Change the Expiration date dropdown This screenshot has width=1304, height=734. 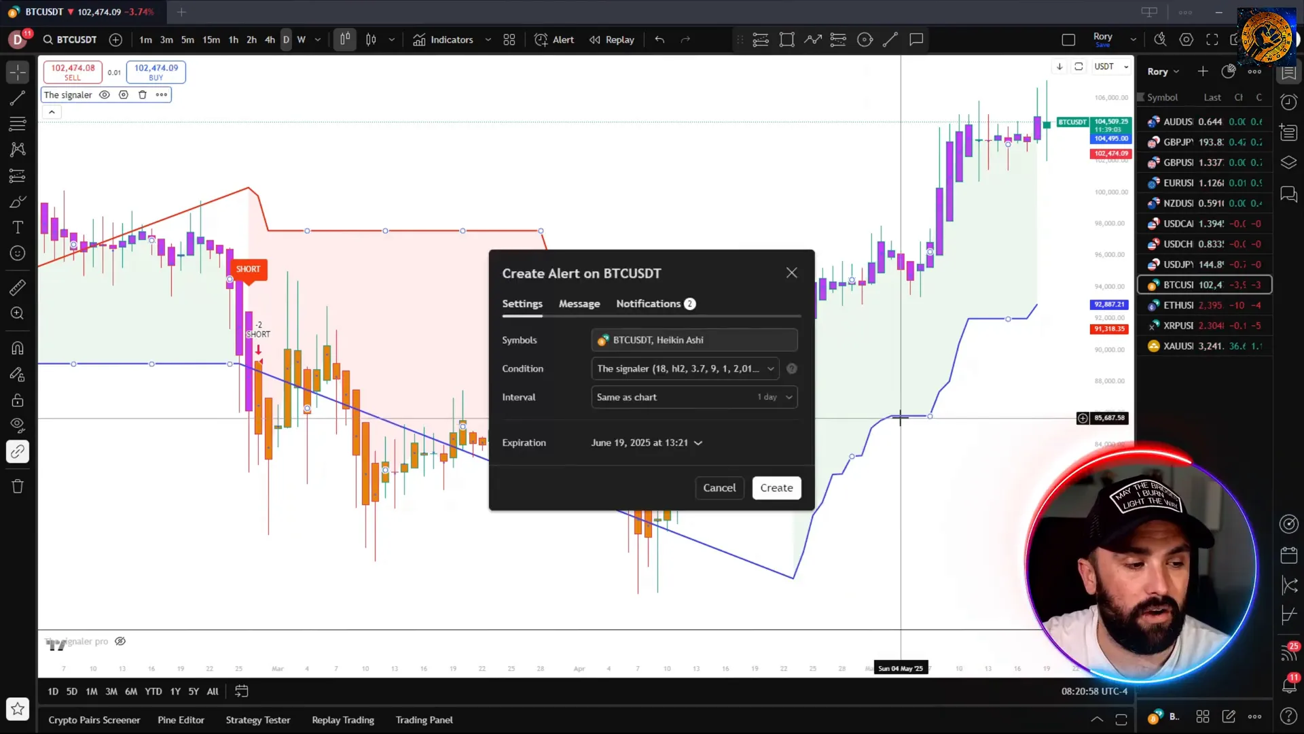(x=647, y=442)
